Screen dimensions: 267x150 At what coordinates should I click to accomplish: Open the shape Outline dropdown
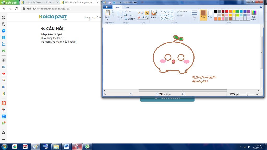(183, 11)
